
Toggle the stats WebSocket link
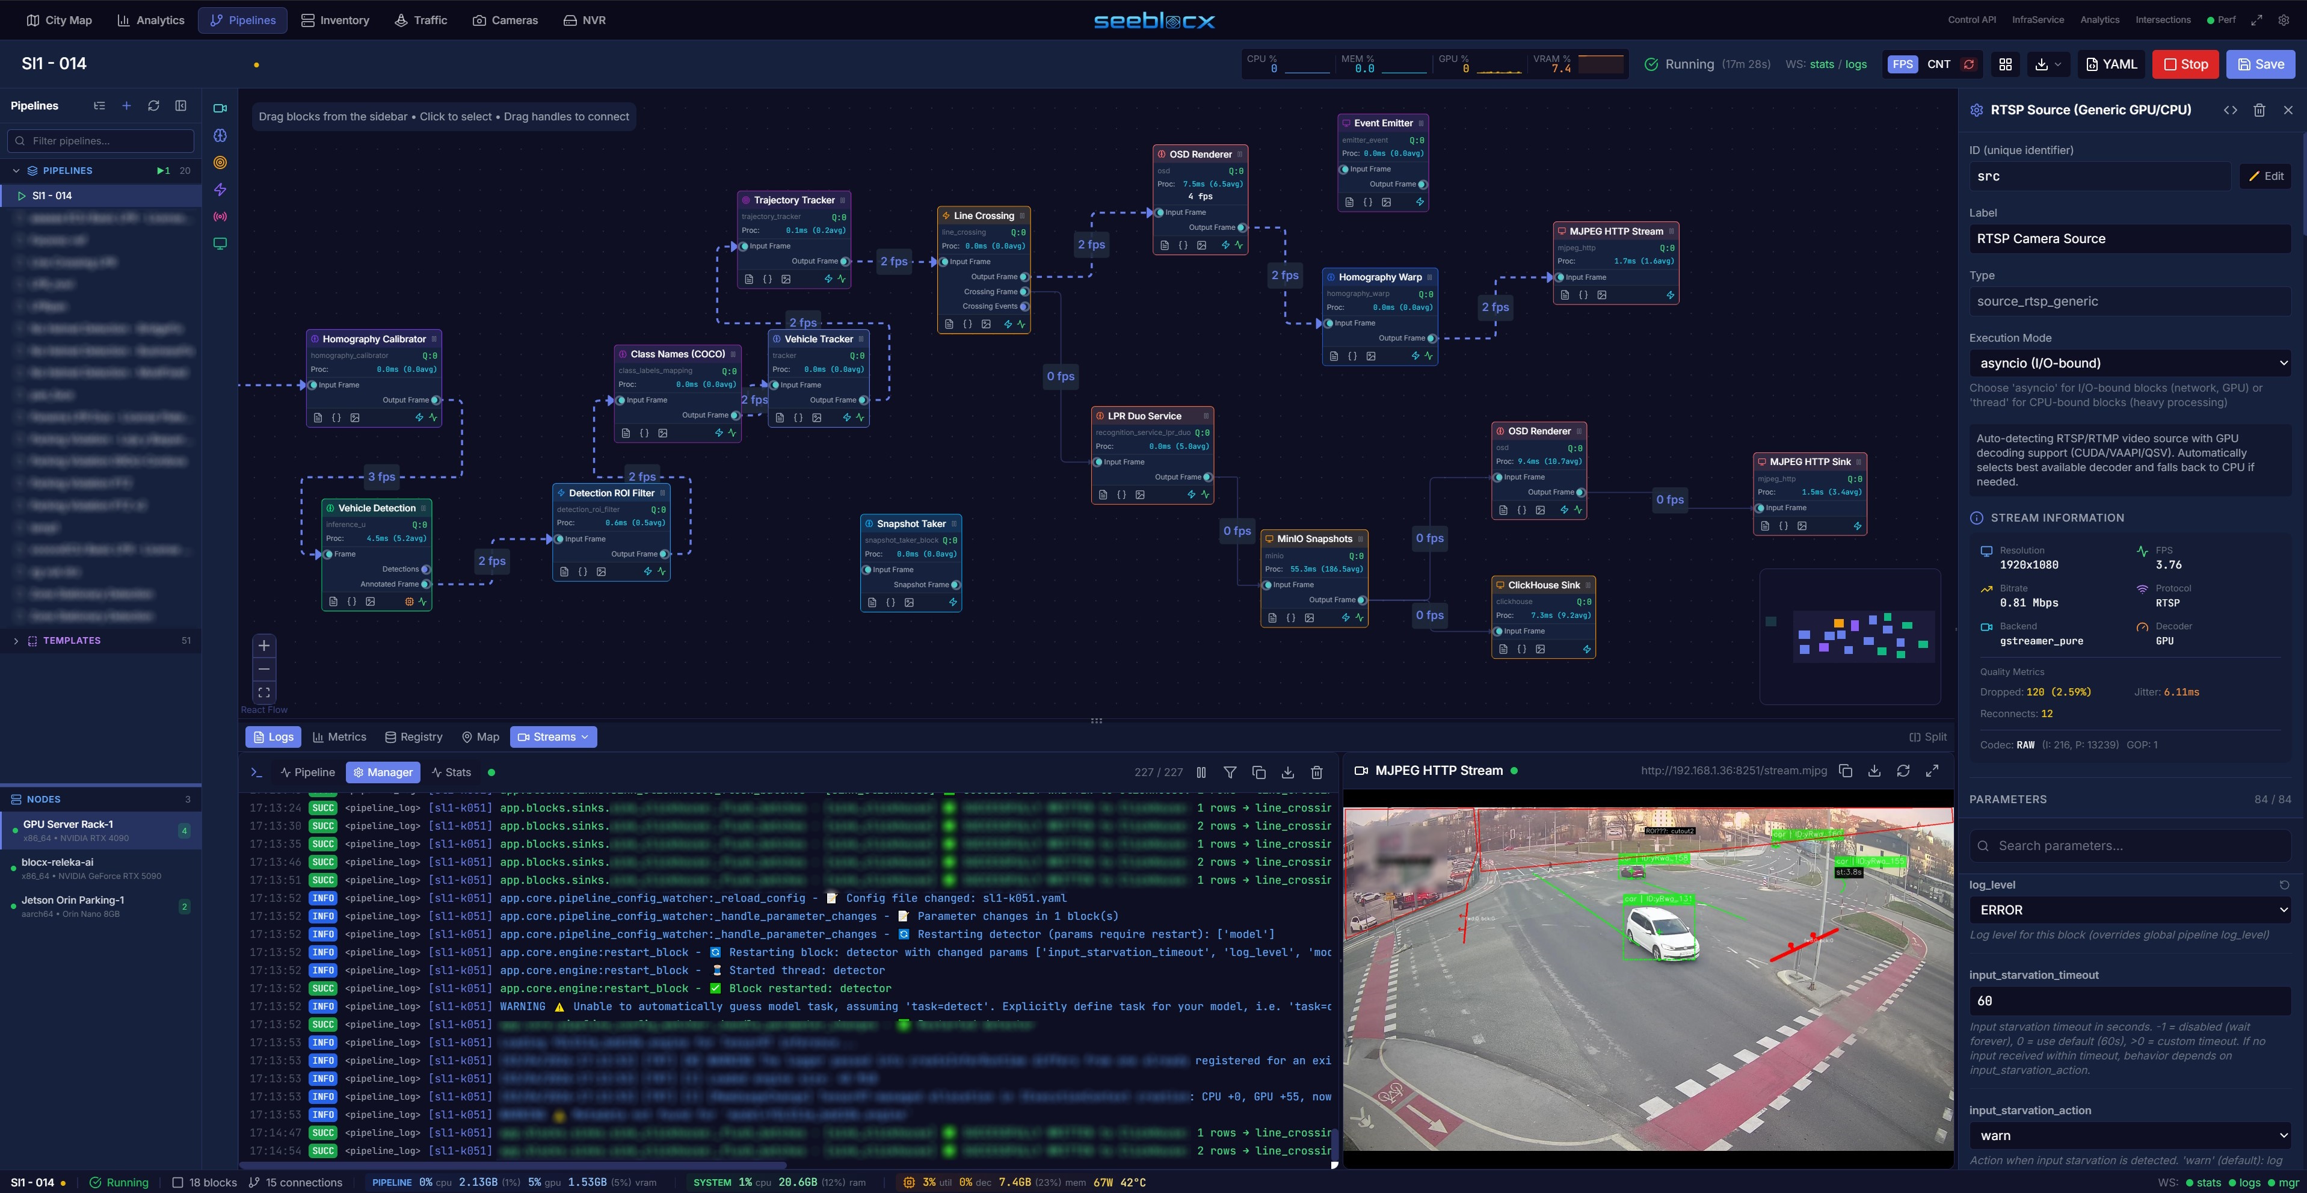[x=1822, y=64]
